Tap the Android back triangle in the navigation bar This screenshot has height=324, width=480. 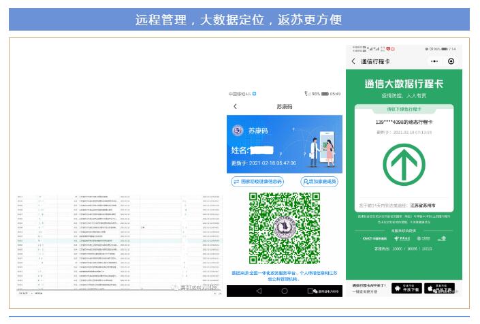pos(259,291)
